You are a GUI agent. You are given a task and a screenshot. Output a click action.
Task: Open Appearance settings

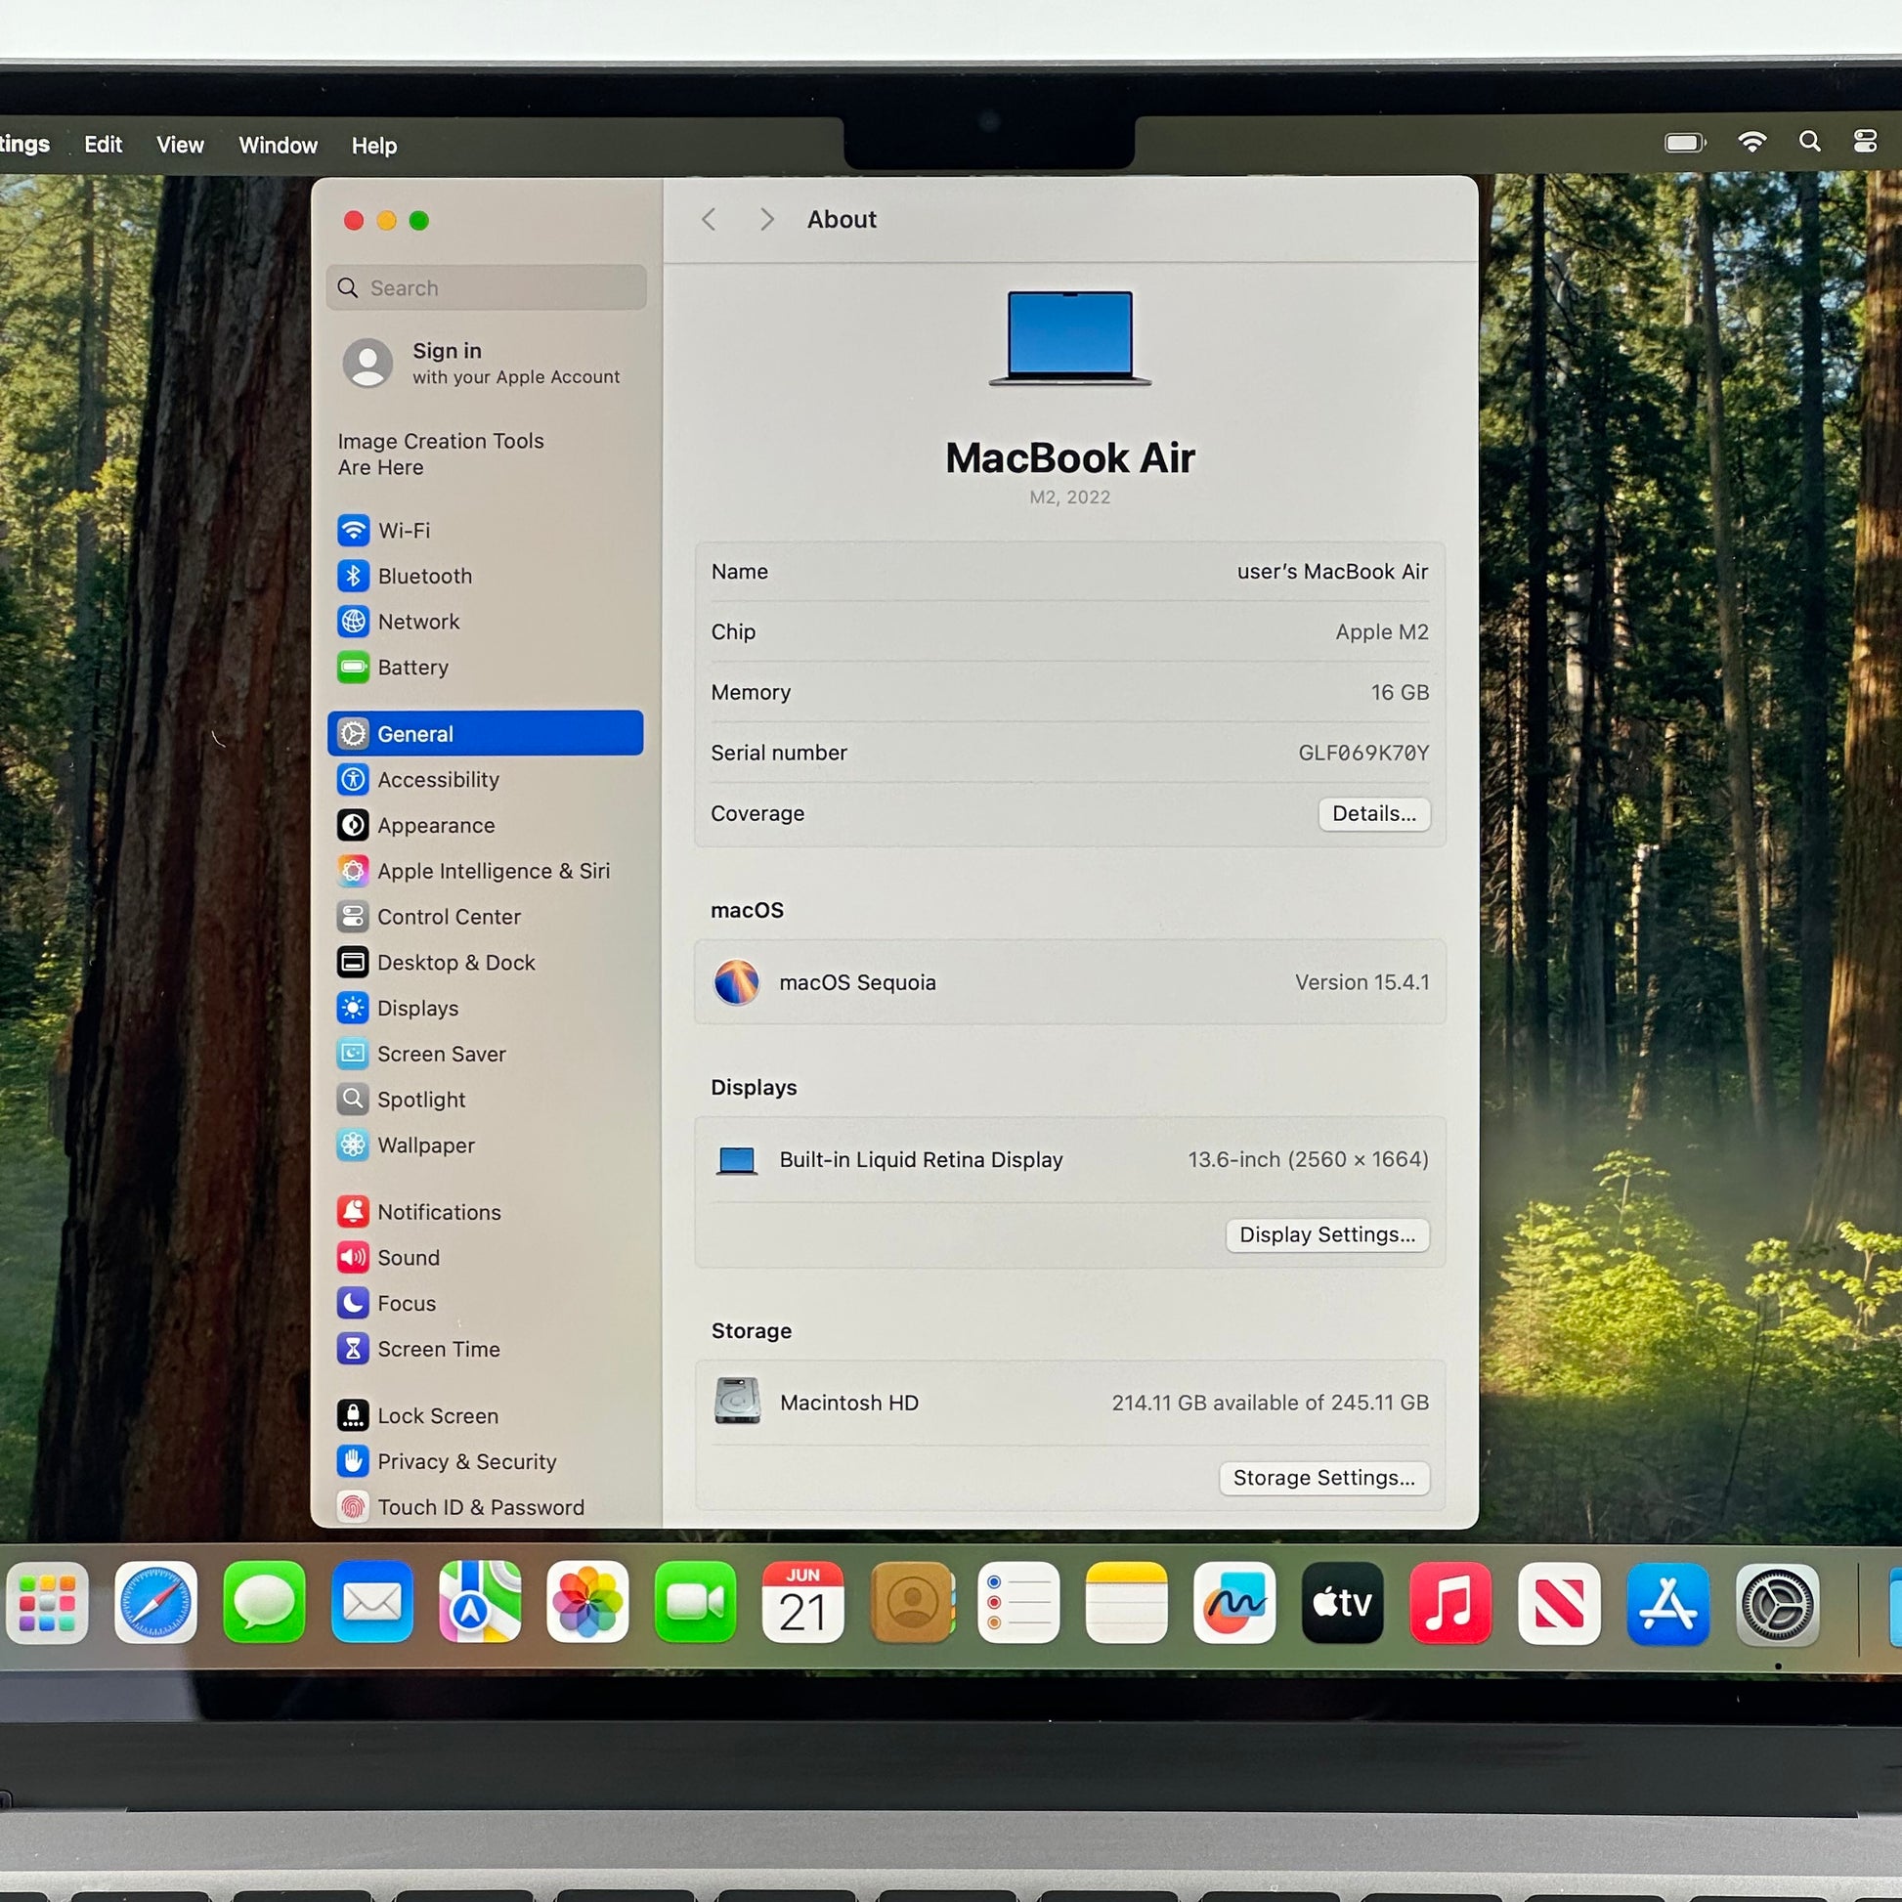487,825
